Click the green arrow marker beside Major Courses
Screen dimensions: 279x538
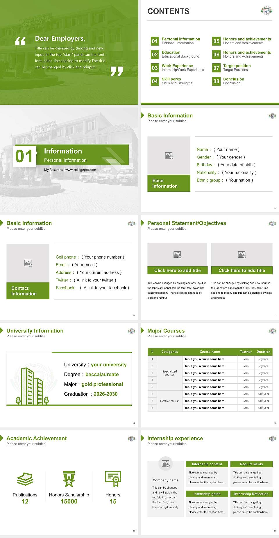click(x=142, y=330)
